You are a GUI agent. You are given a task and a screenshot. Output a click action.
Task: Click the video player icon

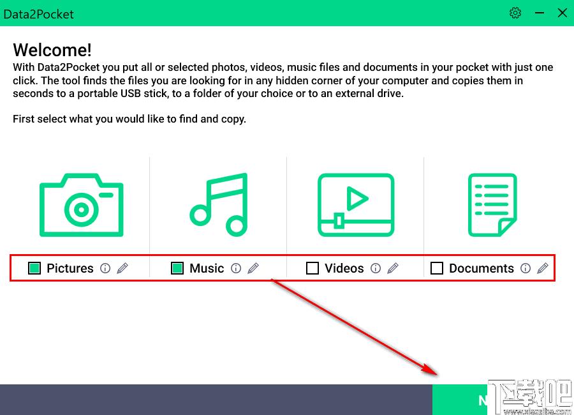(x=356, y=204)
